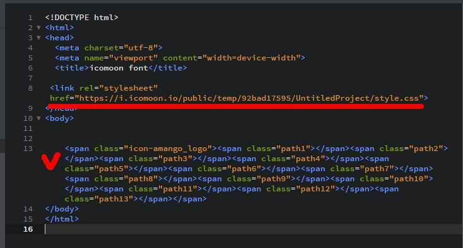Click the closing </body> tag
The image size is (463, 248).
click(62, 209)
